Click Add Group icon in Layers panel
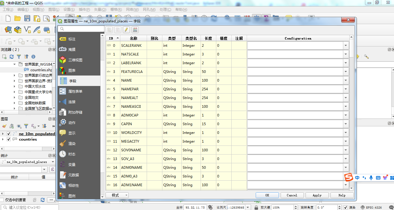This screenshot has height=210, width=394. pos(12,126)
